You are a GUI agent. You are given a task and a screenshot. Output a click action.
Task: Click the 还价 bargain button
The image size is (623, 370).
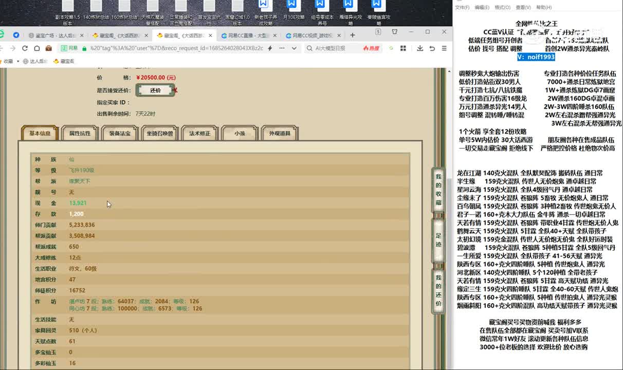point(155,90)
